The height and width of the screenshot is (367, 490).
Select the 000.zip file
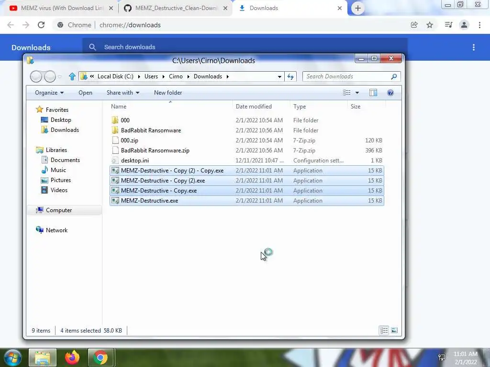tap(246, 140)
